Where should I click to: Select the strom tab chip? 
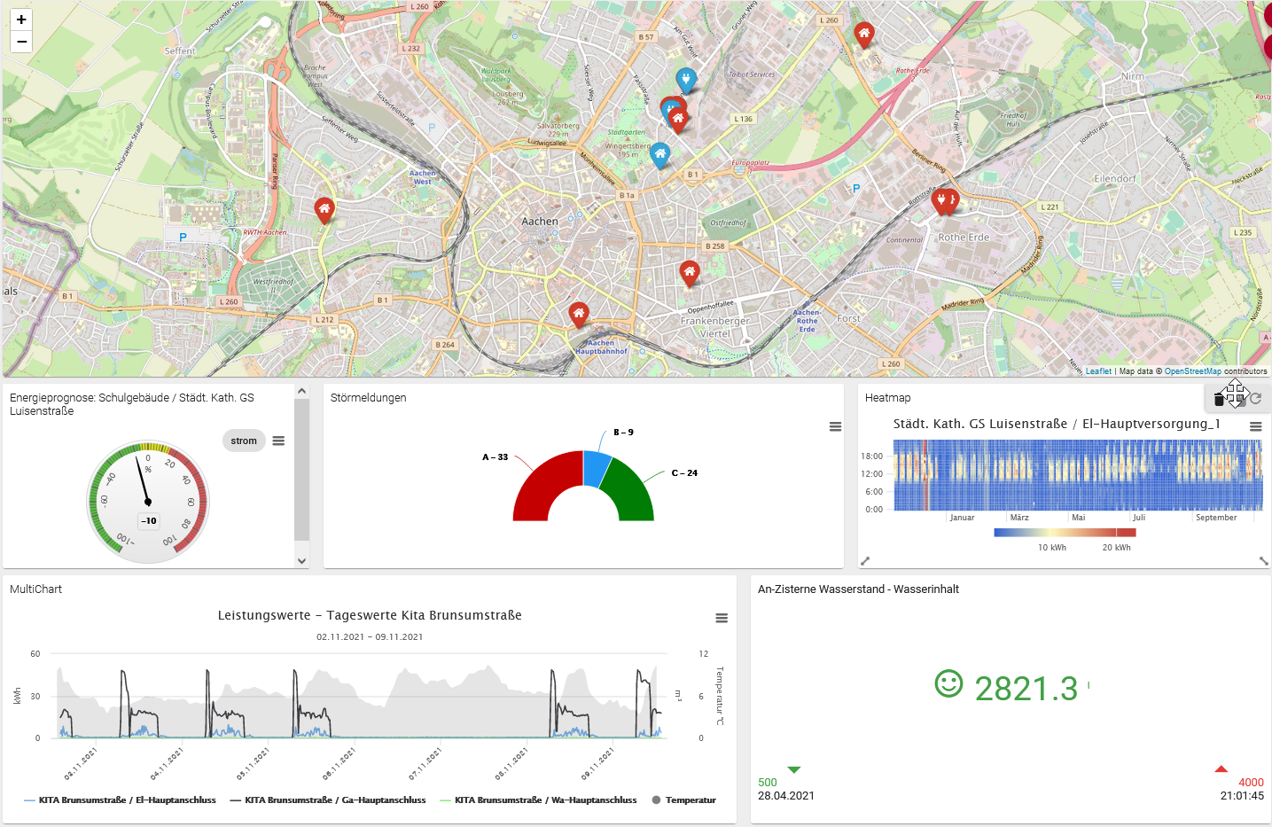(243, 441)
